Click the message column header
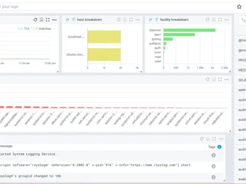 point(6,146)
